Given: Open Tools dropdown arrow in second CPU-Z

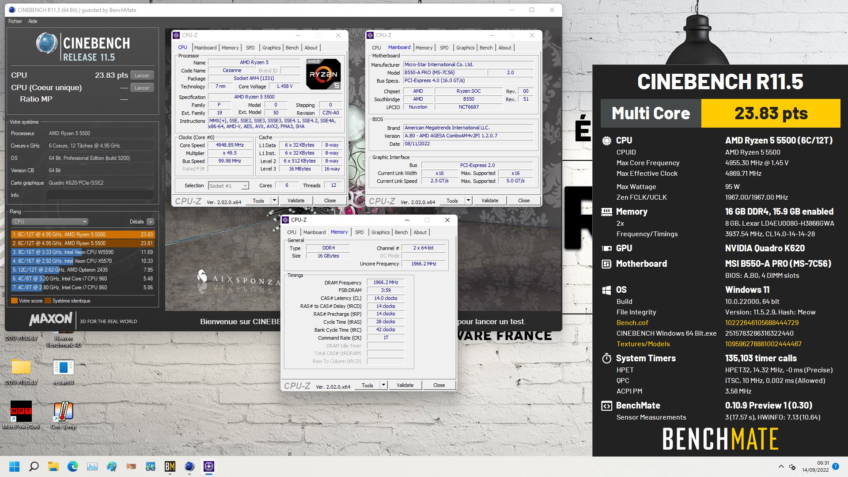Looking at the screenshot, I should [468, 201].
